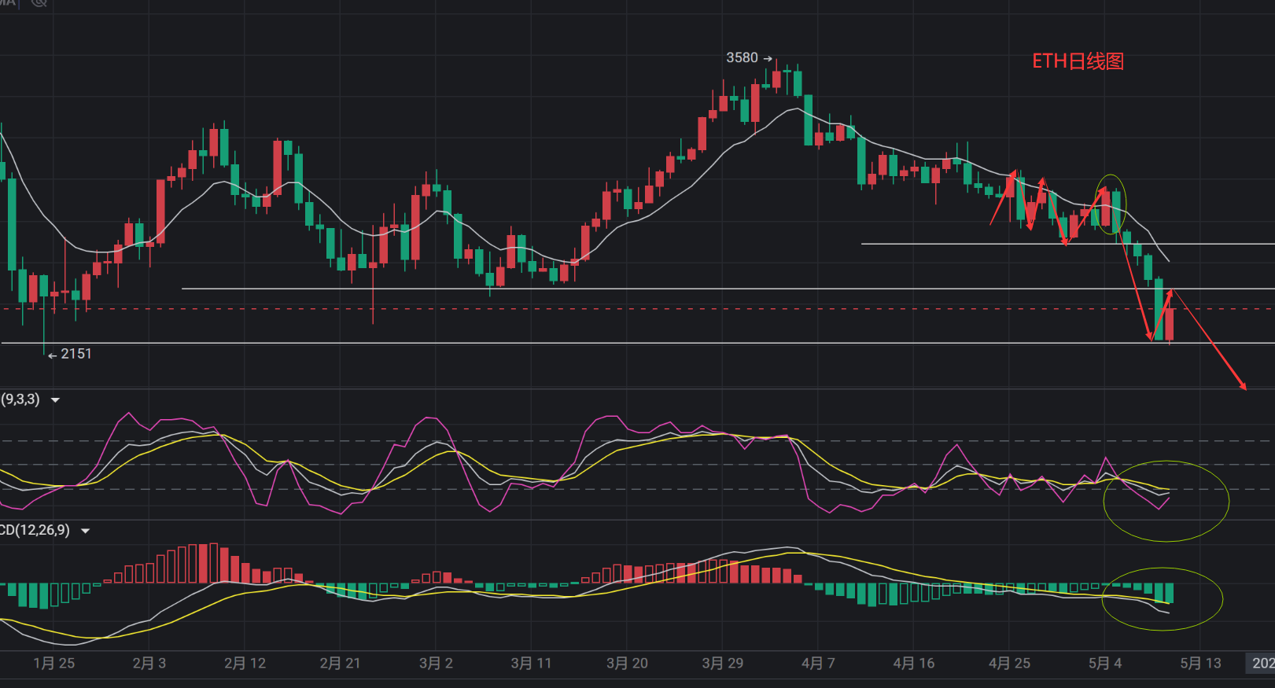1275x688 pixels.
Task: Click the 2月 12 date on time axis
Action: (245, 664)
